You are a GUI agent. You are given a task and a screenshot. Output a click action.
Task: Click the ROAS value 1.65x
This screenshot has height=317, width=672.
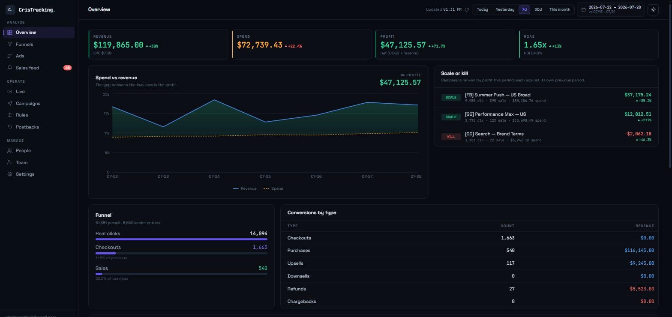click(535, 45)
